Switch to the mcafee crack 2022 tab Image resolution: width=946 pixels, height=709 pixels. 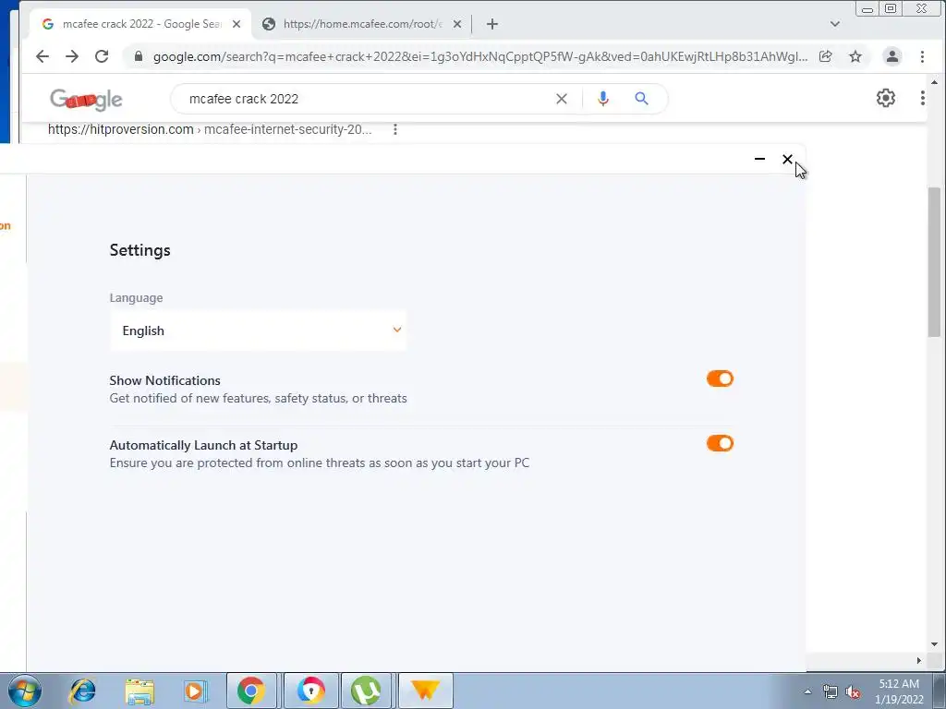tap(141, 24)
